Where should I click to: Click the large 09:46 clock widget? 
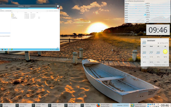(158, 30)
